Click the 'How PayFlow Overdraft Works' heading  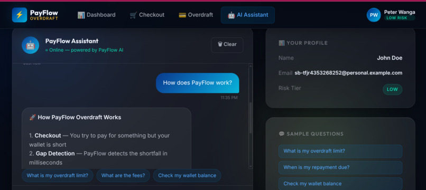tap(75, 118)
